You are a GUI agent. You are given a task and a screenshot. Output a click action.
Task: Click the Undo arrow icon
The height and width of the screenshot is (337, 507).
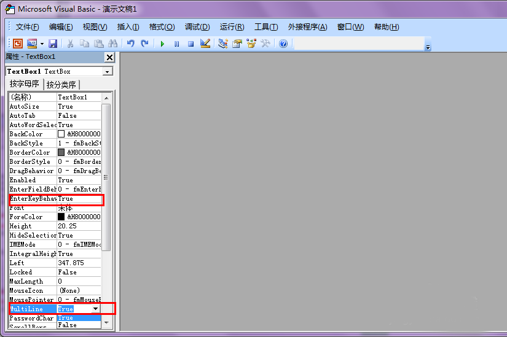tap(131, 44)
